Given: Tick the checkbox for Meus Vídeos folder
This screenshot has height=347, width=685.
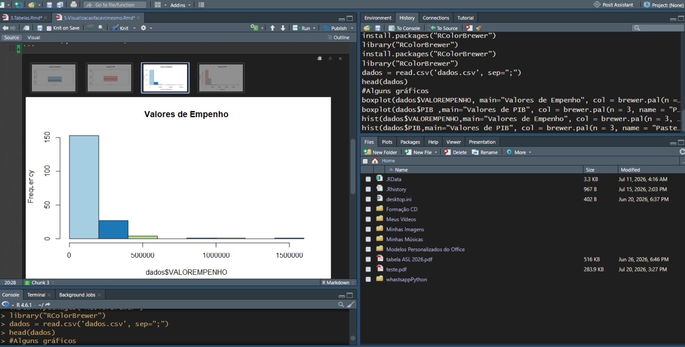Looking at the screenshot, I should [x=368, y=219].
